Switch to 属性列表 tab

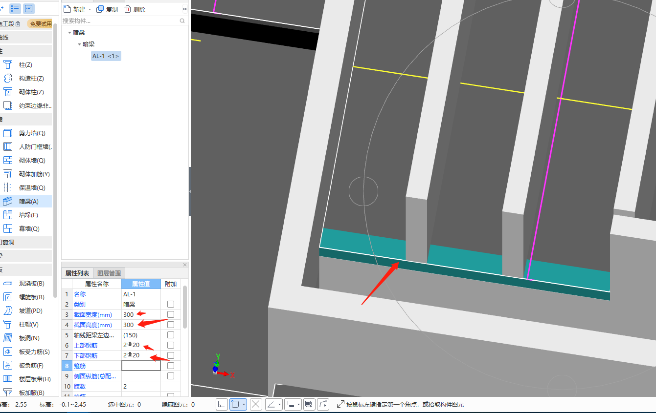pos(77,273)
